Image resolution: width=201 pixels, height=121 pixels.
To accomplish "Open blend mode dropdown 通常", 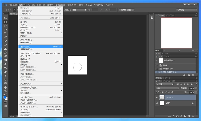I will click(x=167, y=88).
